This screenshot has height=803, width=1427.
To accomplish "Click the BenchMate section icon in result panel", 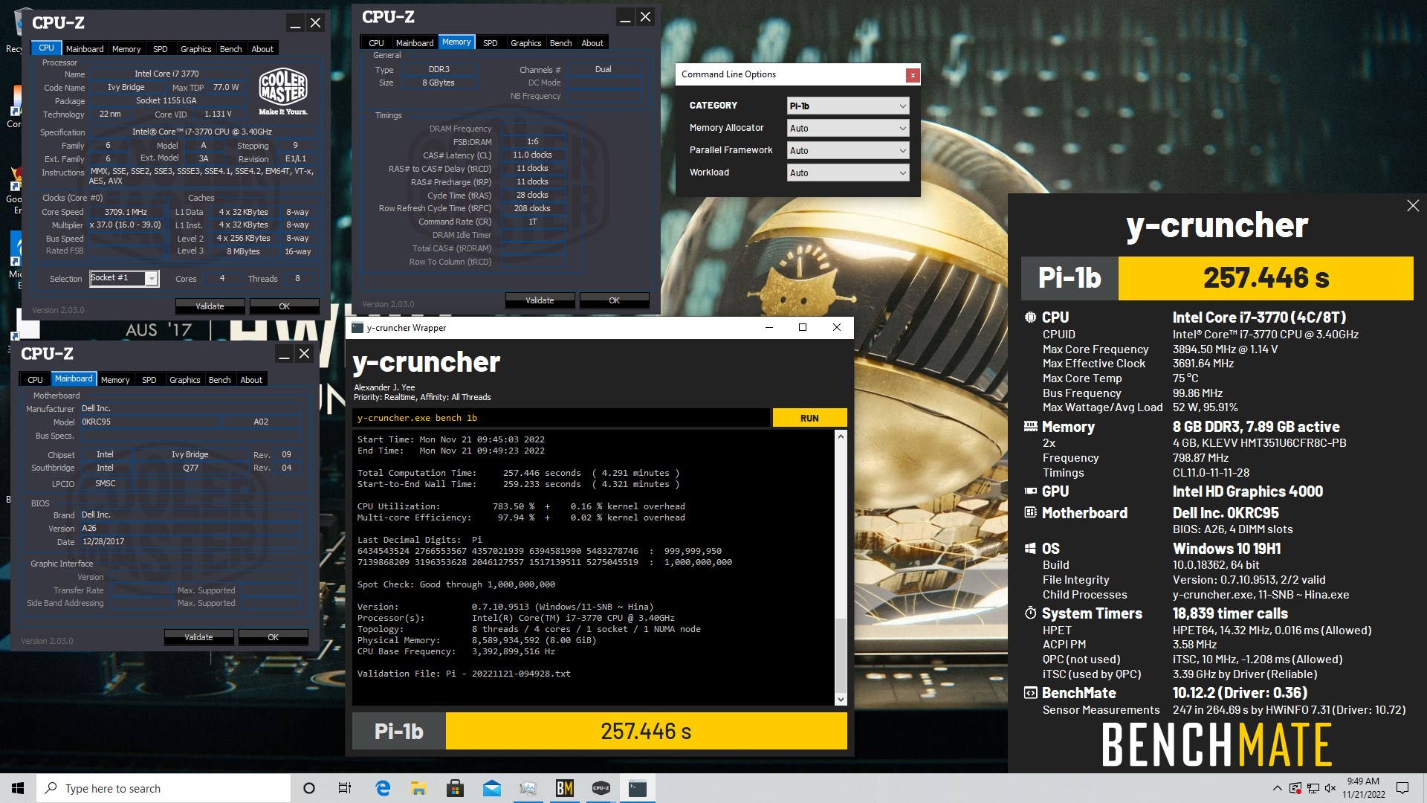I will click(x=1030, y=693).
